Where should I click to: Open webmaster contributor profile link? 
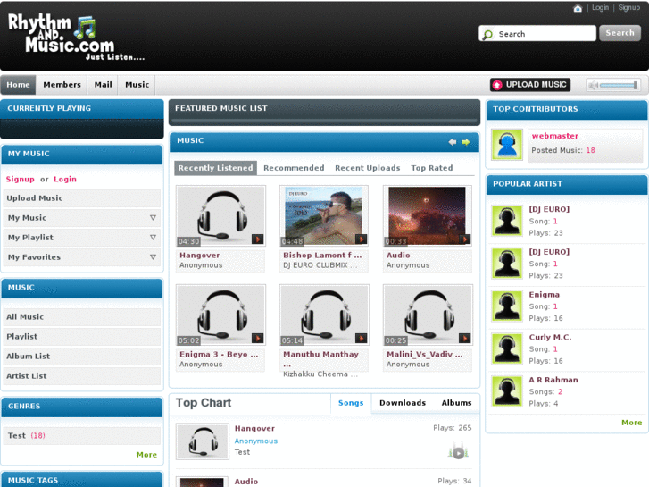click(x=554, y=136)
